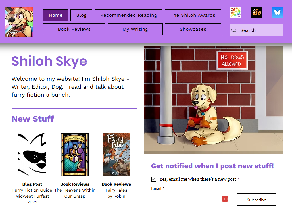Open the Book Reviews menu item
Screen dimensions: 292x214
74,29
